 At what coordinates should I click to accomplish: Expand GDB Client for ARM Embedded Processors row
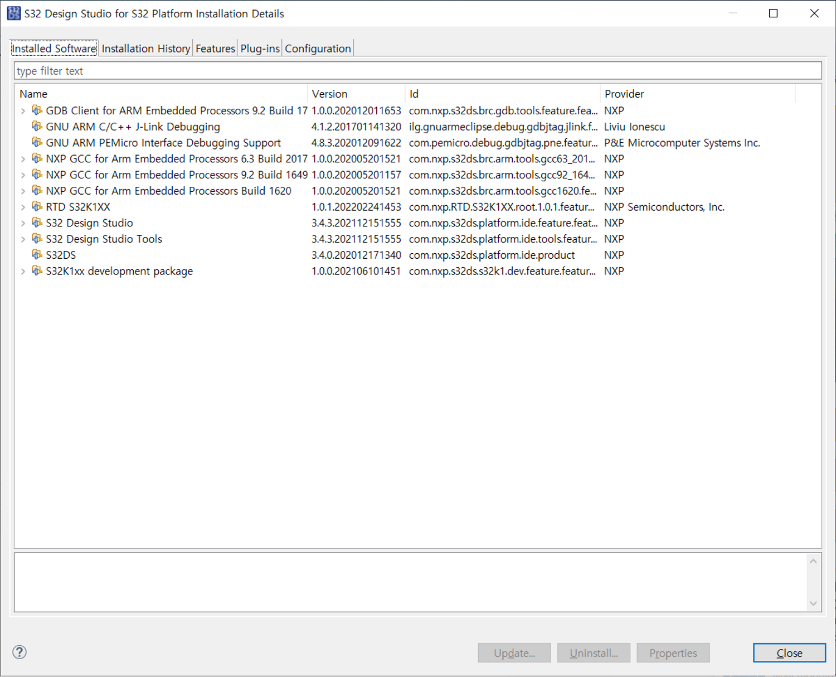[x=23, y=111]
